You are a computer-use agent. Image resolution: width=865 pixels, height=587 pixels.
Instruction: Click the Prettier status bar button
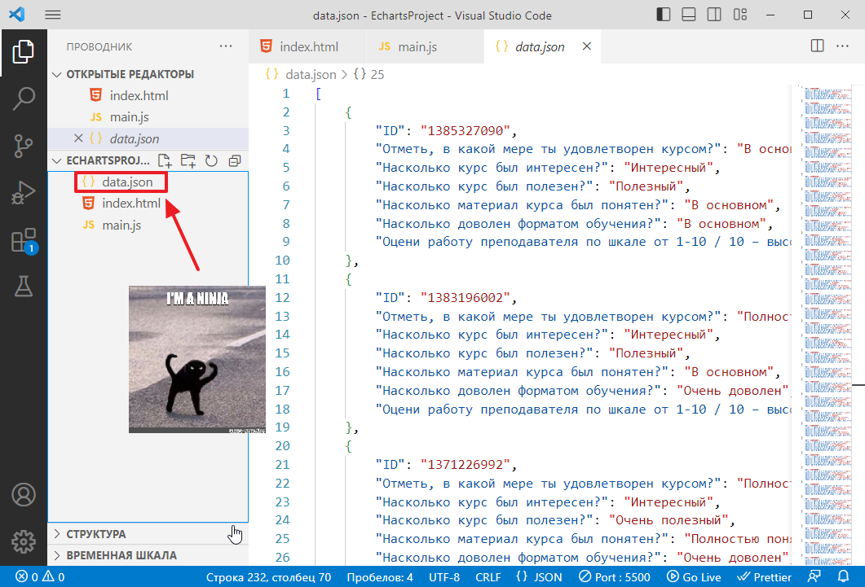point(763,577)
